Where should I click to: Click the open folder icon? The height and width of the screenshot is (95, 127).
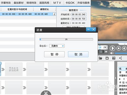click(100, 58)
